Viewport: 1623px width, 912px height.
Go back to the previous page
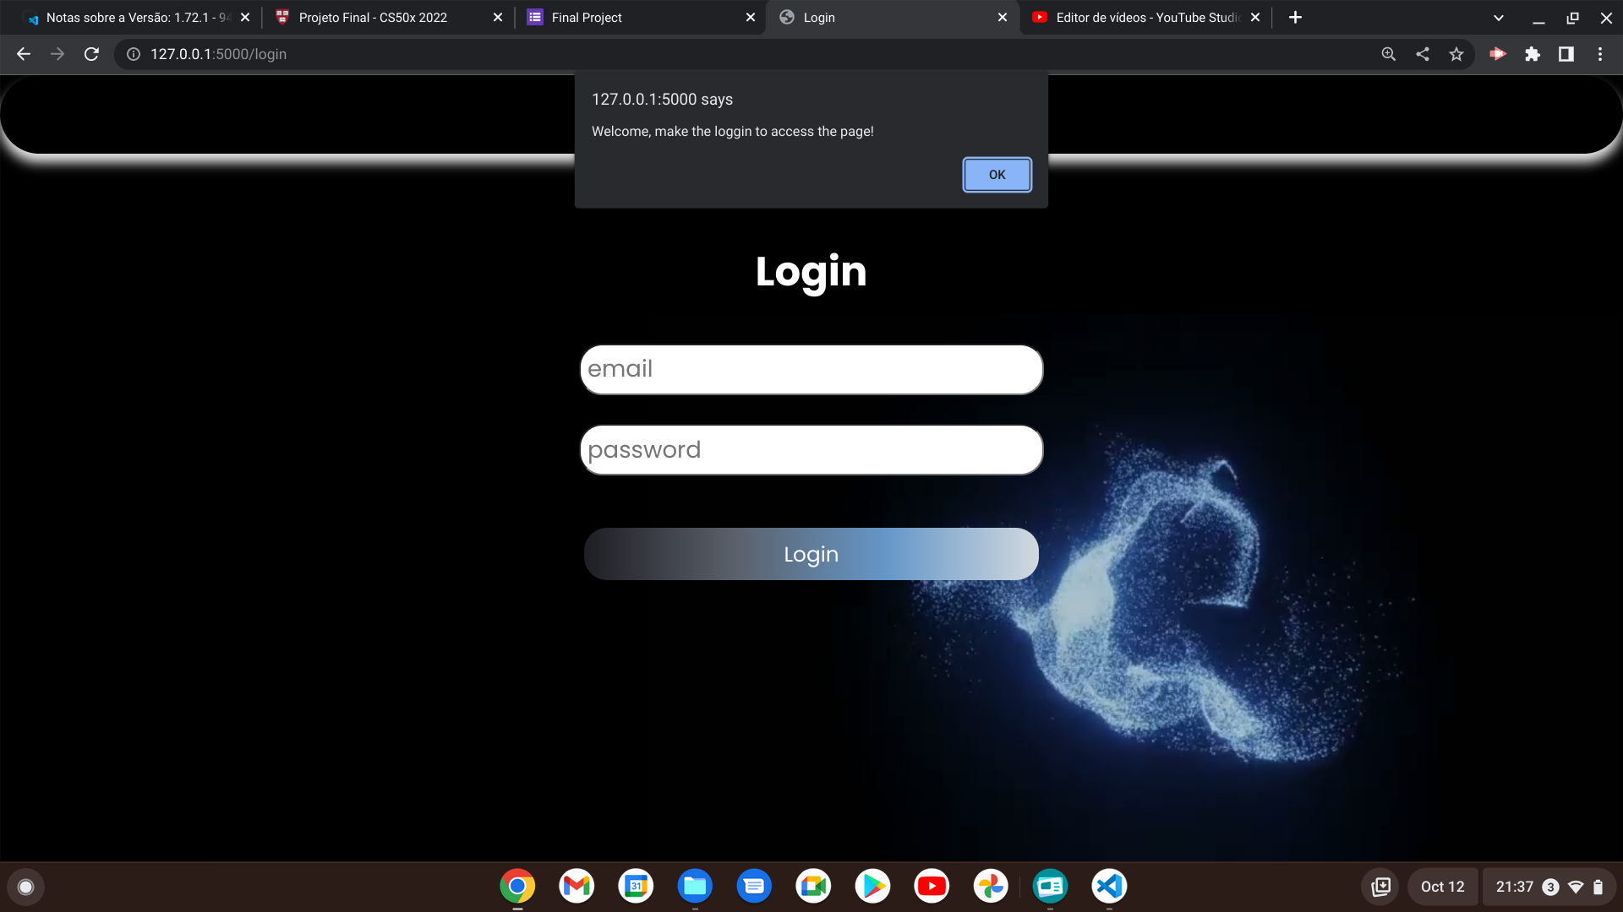click(x=24, y=54)
